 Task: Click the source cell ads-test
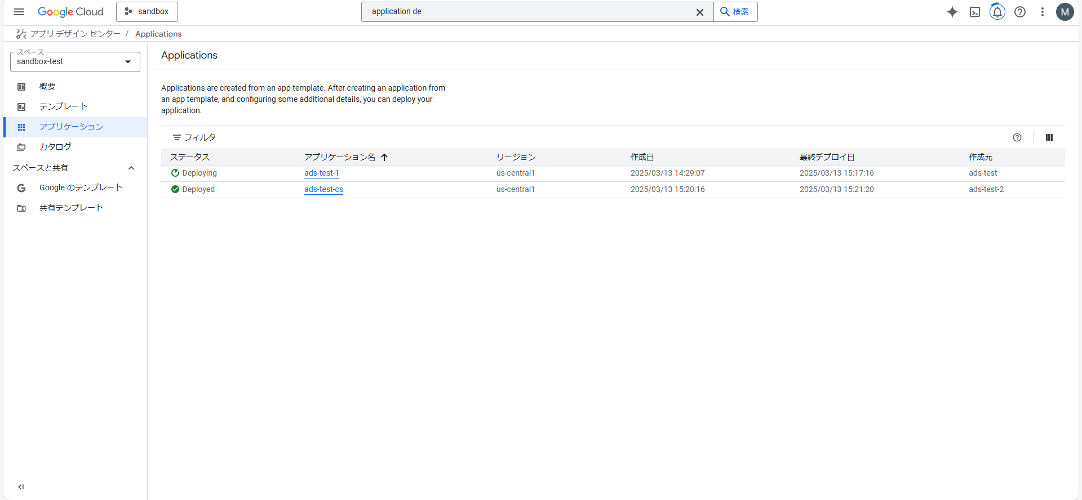point(983,173)
